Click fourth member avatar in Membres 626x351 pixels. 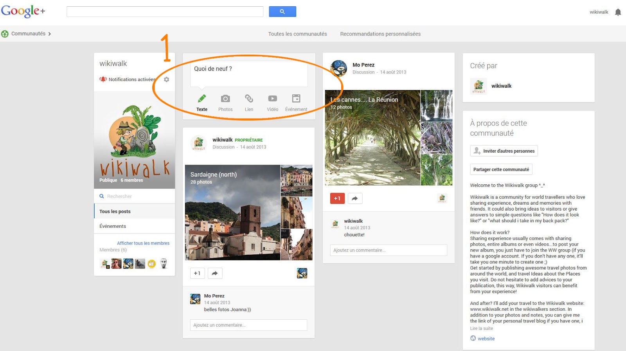(140, 264)
